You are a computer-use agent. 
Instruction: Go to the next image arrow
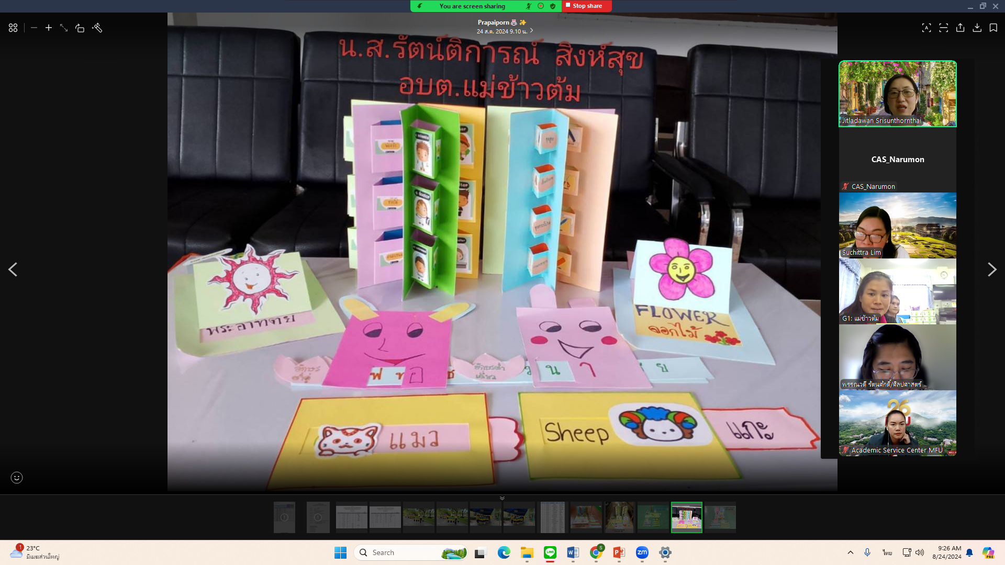click(x=991, y=269)
